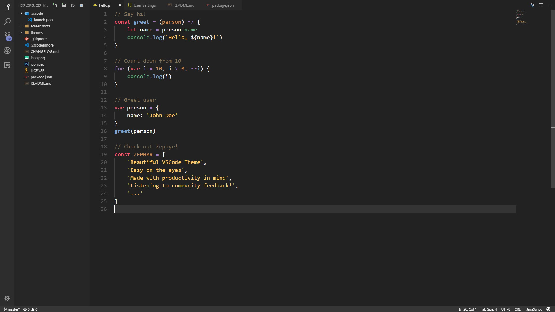Change JavaScript language mode in status bar
Image resolution: width=555 pixels, height=312 pixels.
pos(534,309)
